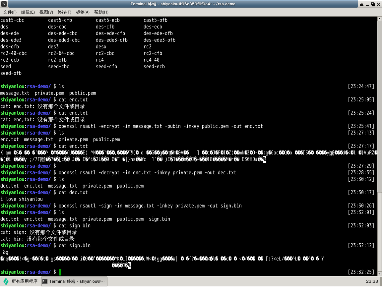Click the timestamp [23:24:47]
The height and width of the screenshot is (297, 382).
361,87
